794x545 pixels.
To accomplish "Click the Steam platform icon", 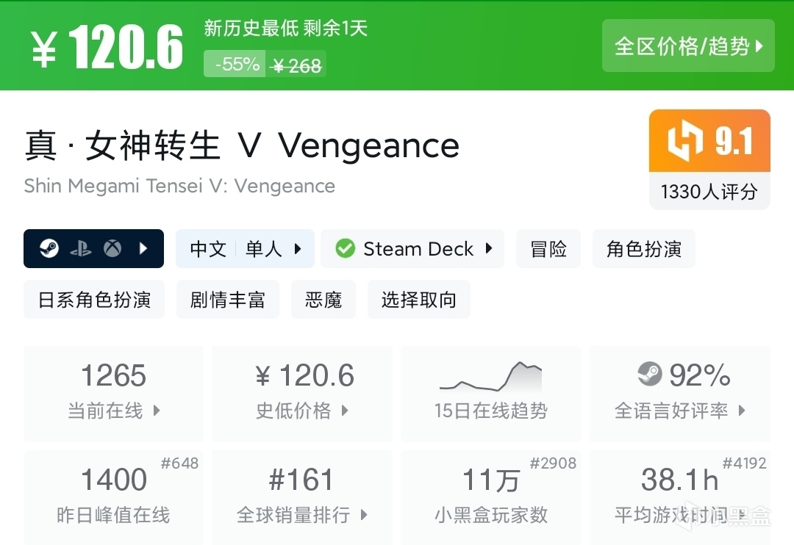I will [49, 249].
